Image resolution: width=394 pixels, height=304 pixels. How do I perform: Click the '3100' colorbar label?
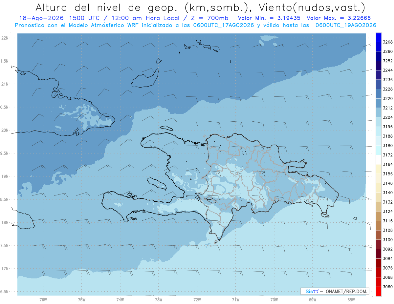point(388,240)
